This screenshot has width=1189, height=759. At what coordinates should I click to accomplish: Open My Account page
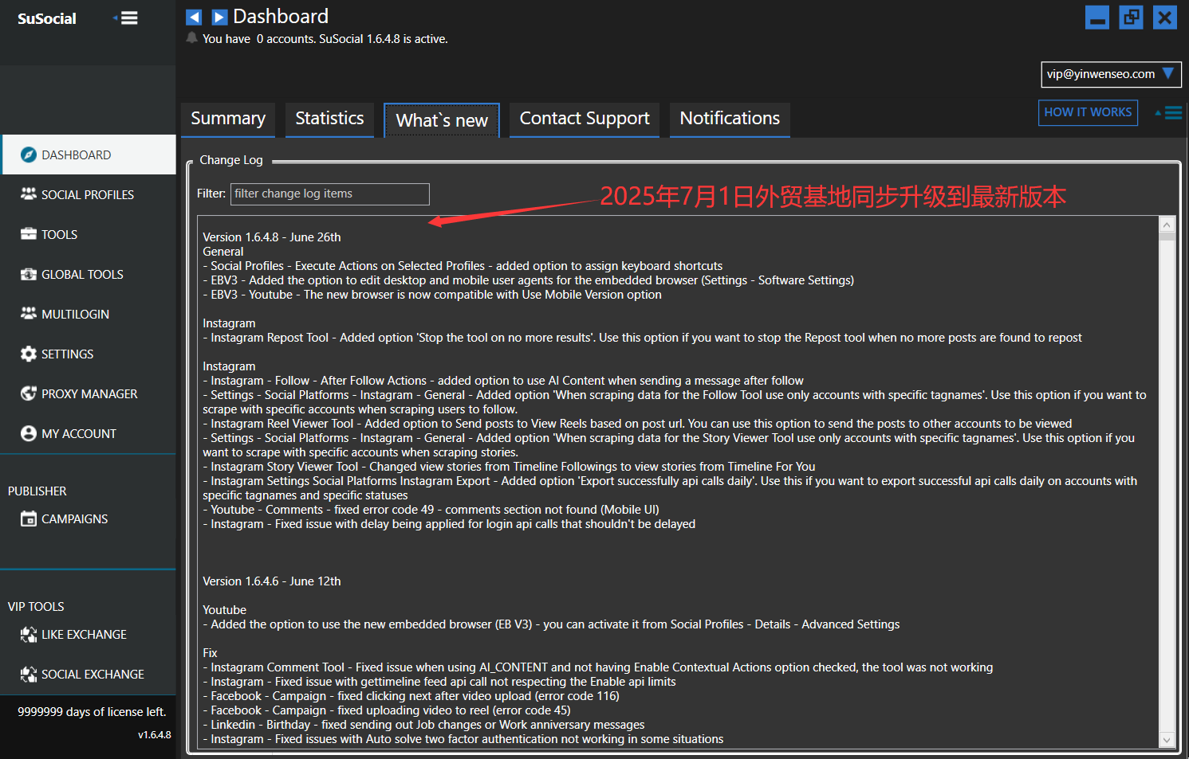click(x=89, y=433)
